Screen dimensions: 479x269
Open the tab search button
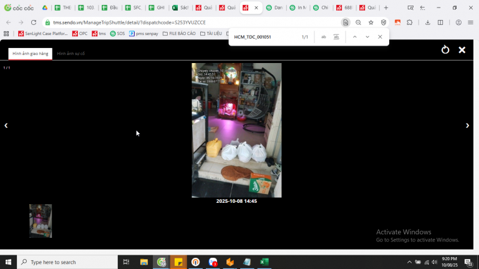coord(410,7)
